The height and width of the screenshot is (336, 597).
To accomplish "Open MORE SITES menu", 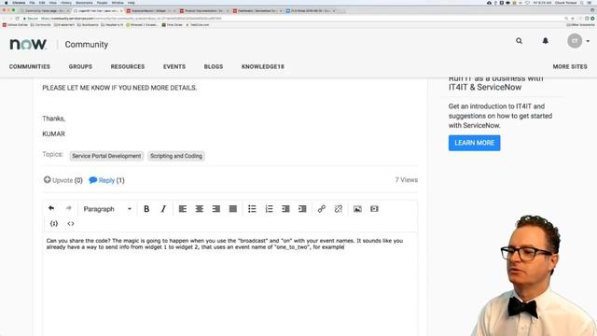I will [570, 66].
